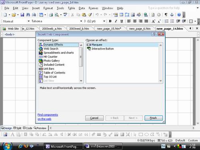Click the Oval drawing tool

coord(146,134)
